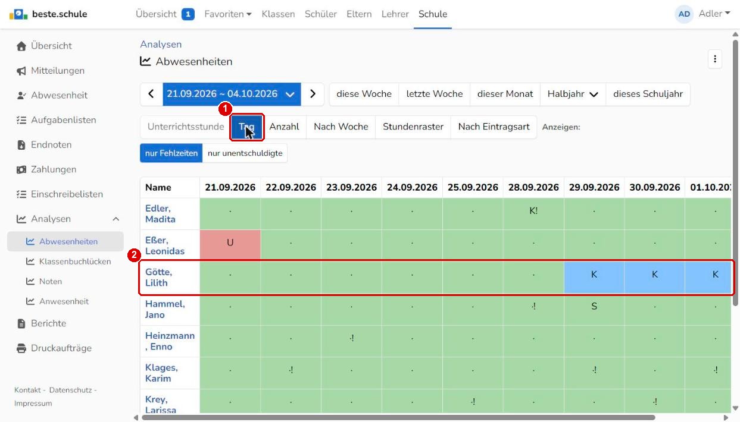The height and width of the screenshot is (422, 740).
Task: Click the horizontal table scrollbar
Action: pos(398,417)
